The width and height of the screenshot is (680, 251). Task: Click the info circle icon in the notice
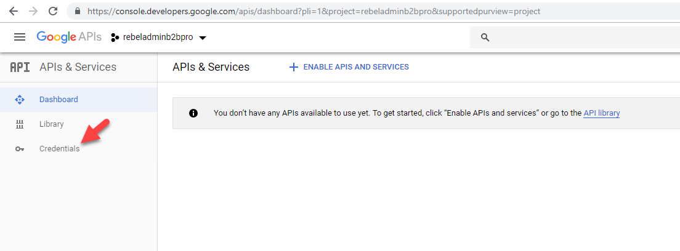193,113
